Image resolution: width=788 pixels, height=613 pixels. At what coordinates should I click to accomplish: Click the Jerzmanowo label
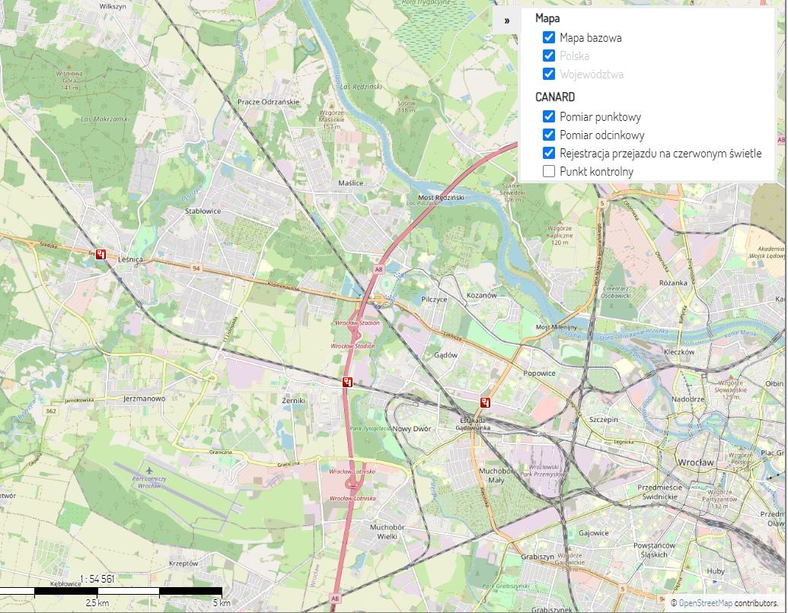point(144,399)
